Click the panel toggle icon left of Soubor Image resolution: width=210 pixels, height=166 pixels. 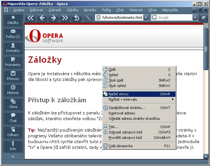click(6, 10)
